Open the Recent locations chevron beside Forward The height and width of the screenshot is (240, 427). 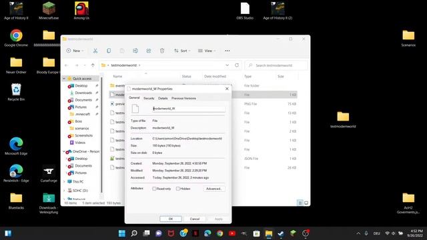coord(85,65)
